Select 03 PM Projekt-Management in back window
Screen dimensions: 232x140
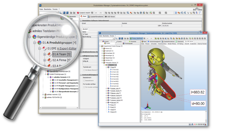point(66,86)
